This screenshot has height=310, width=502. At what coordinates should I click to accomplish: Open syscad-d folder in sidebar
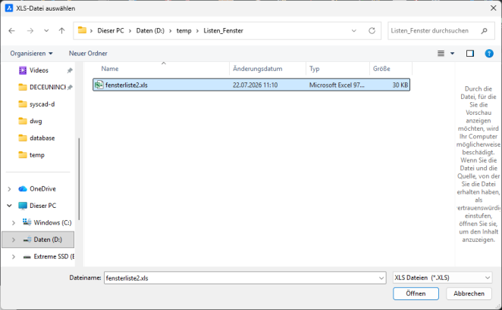point(37,104)
